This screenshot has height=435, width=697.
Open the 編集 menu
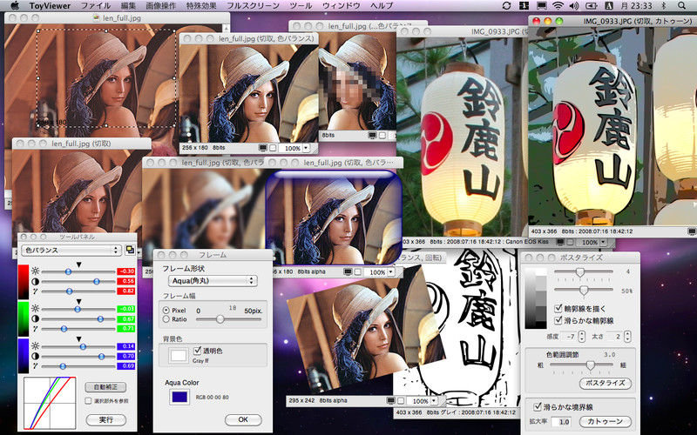[x=128, y=6]
